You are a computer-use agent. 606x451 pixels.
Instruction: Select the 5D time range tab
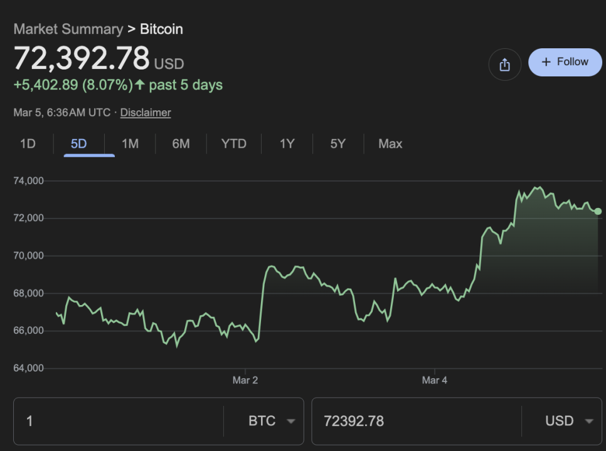click(x=78, y=144)
